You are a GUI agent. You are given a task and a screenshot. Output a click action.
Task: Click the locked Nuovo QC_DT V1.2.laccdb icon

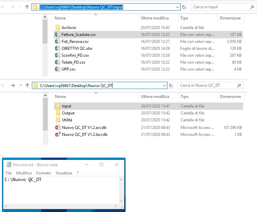point(58,134)
